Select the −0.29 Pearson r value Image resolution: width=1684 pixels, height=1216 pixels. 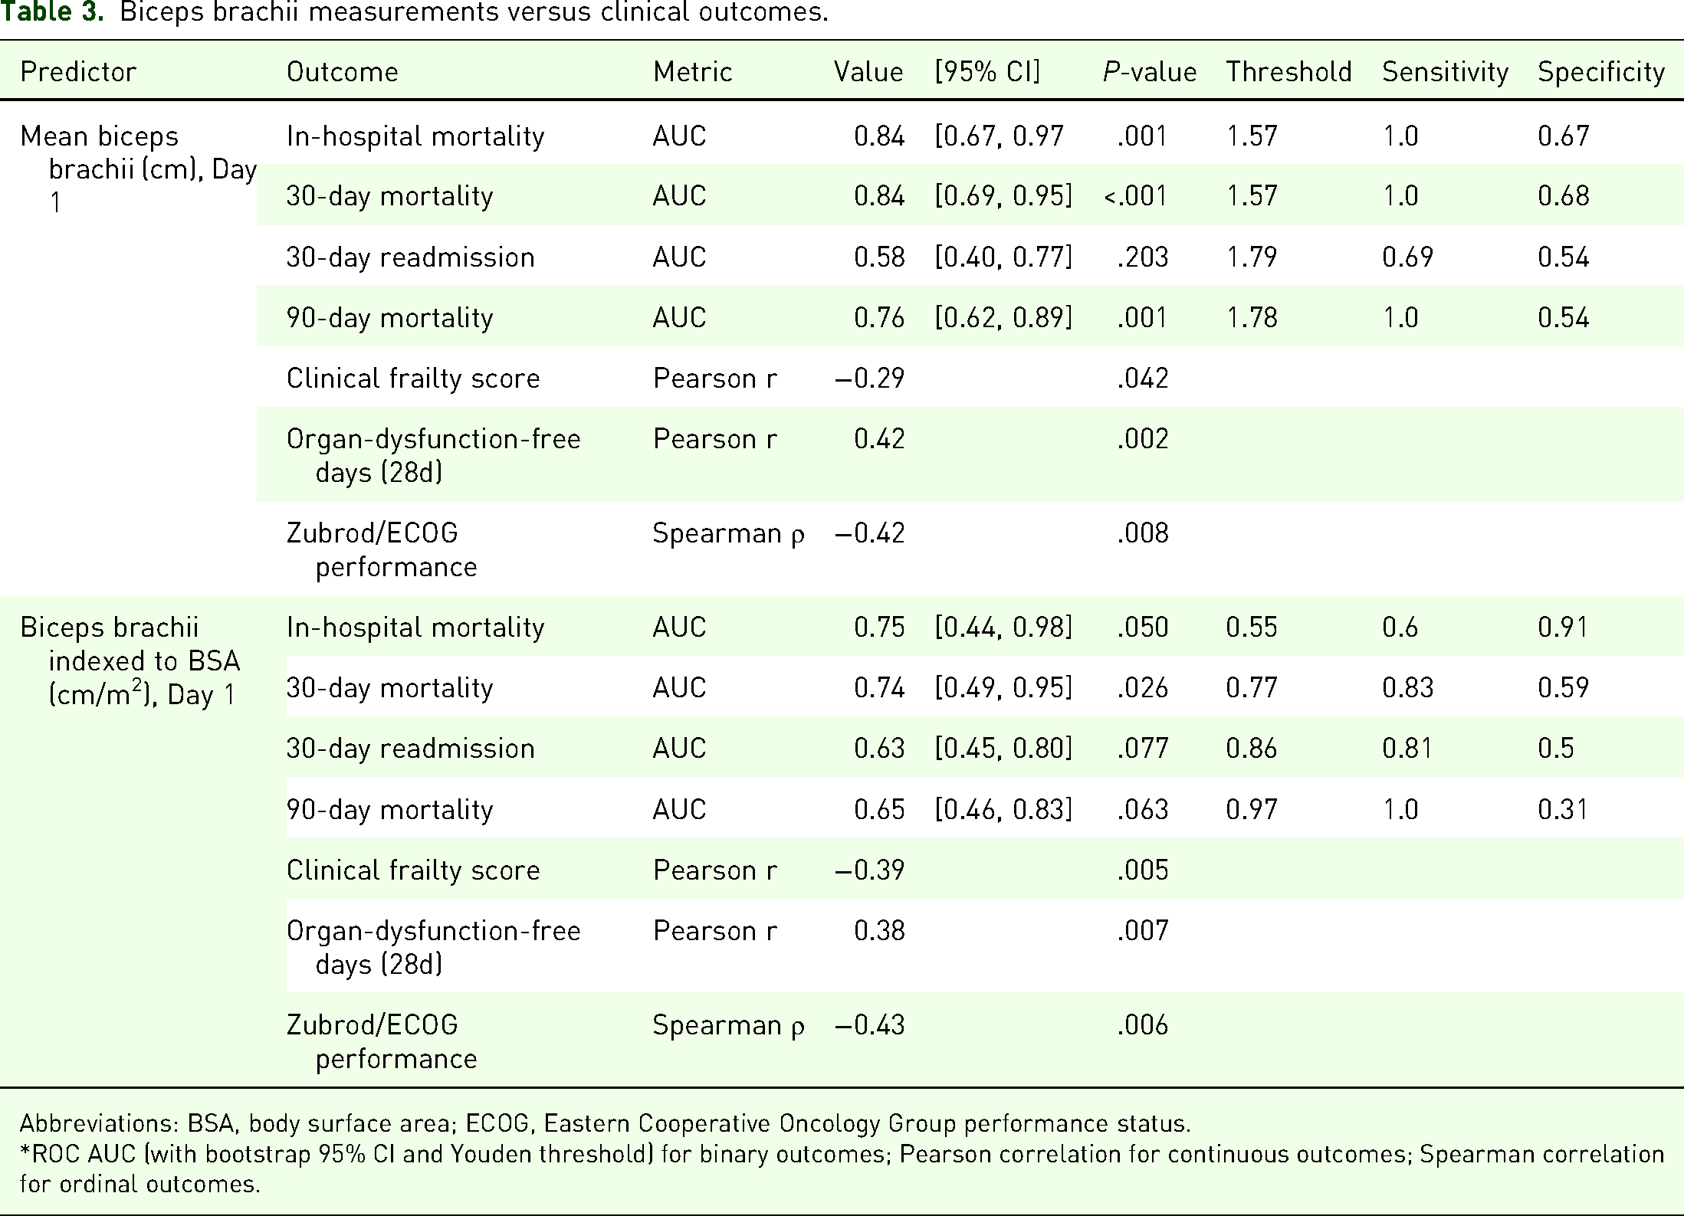coord(869,379)
